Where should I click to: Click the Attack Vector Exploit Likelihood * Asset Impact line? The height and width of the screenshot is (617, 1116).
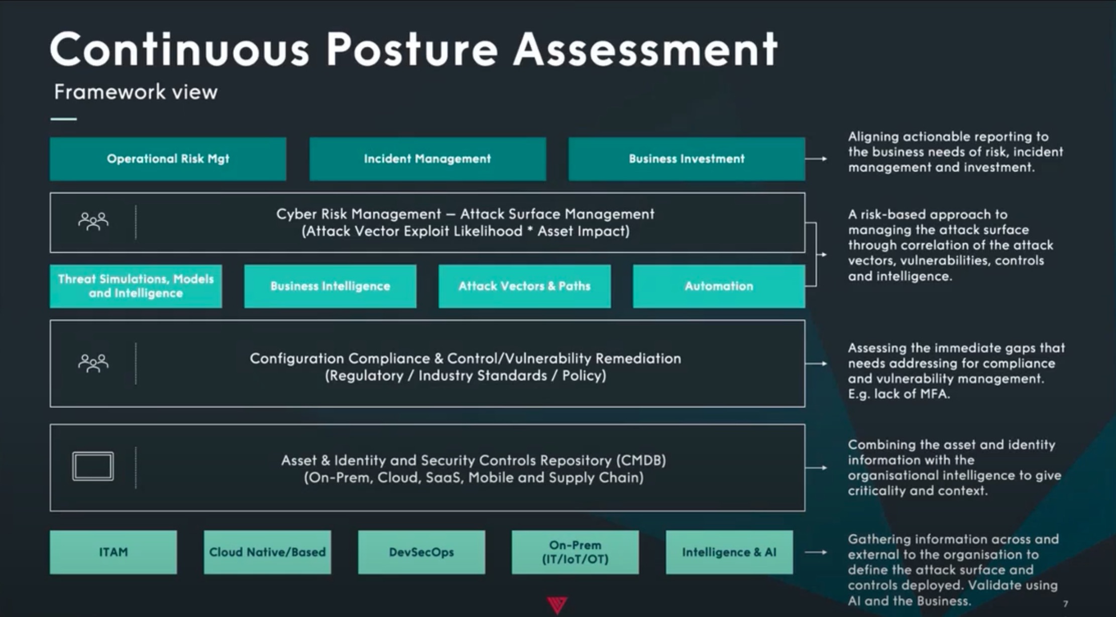click(465, 231)
